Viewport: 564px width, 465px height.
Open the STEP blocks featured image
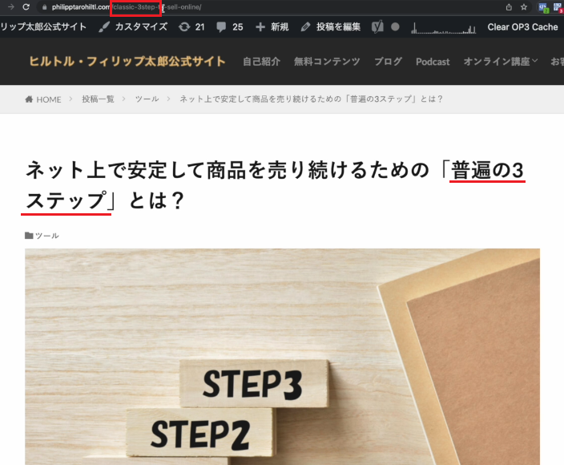pyautogui.click(x=282, y=357)
